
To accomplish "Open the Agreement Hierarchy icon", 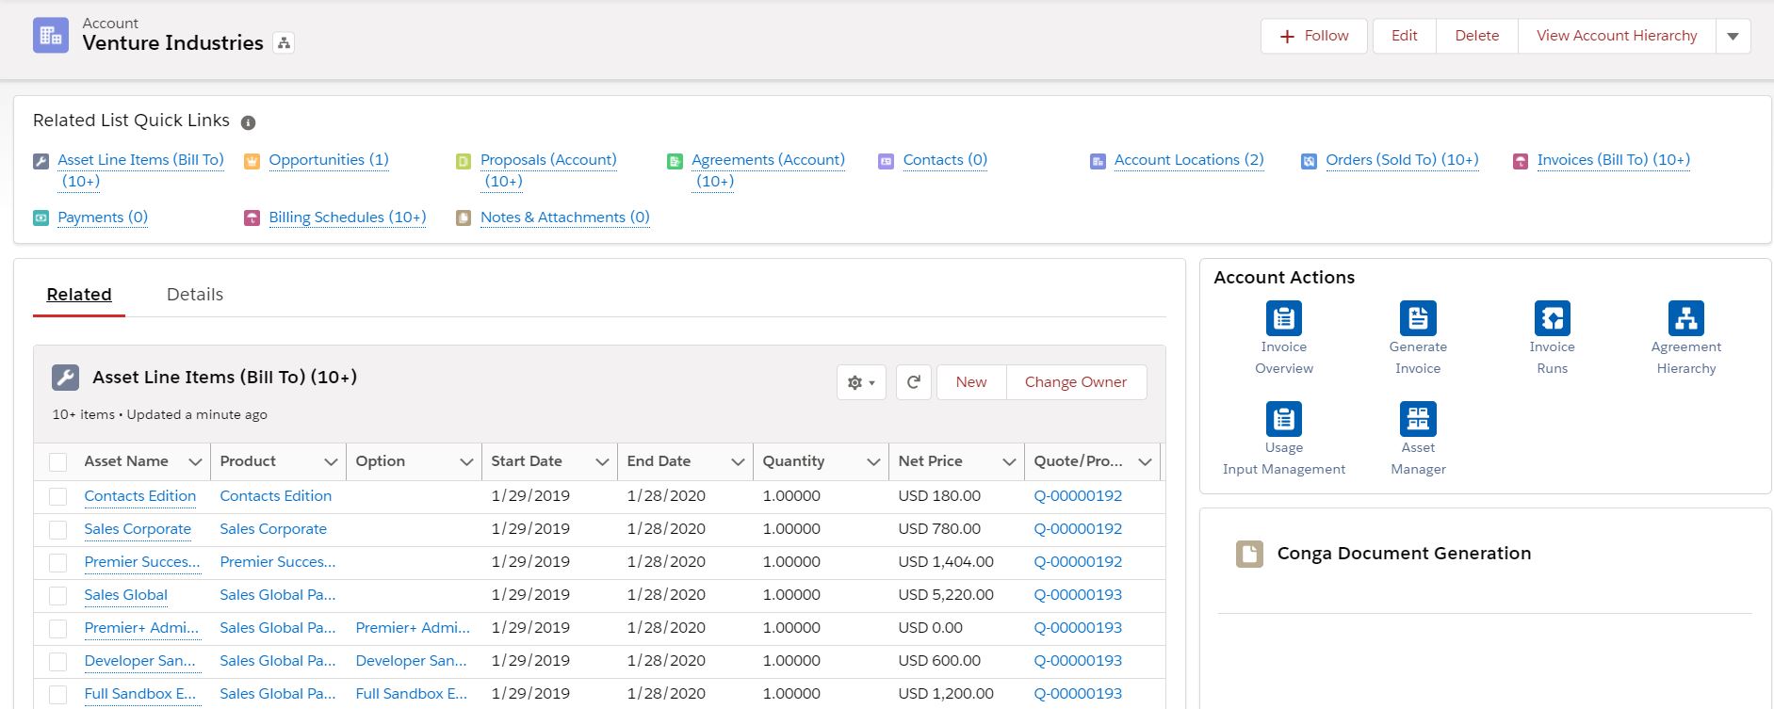I will [1685, 318].
